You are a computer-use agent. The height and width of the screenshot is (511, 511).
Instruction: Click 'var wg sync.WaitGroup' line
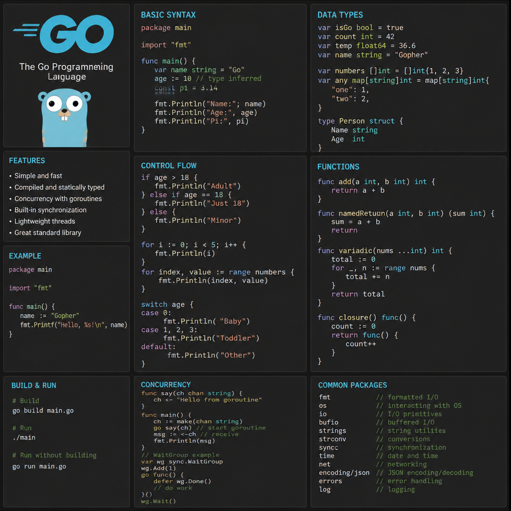click(x=182, y=462)
